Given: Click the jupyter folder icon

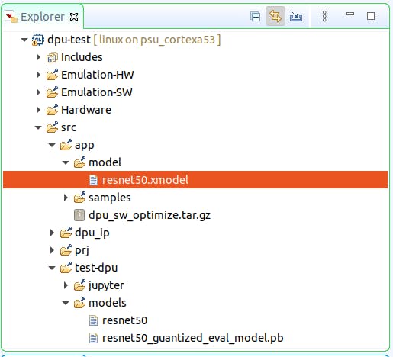Looking at the screenshot, I should pyautogui.click(x=79, y=285).
